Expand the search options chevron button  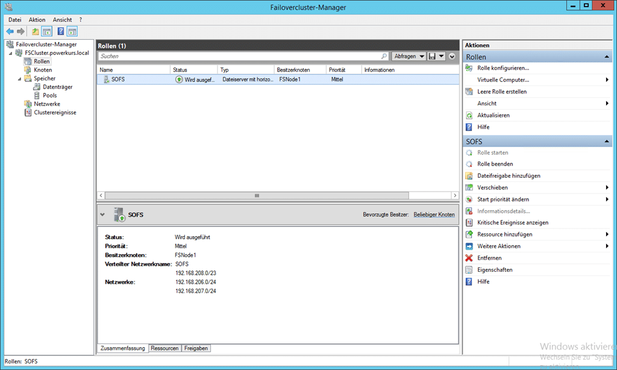(x=452, y=56)
